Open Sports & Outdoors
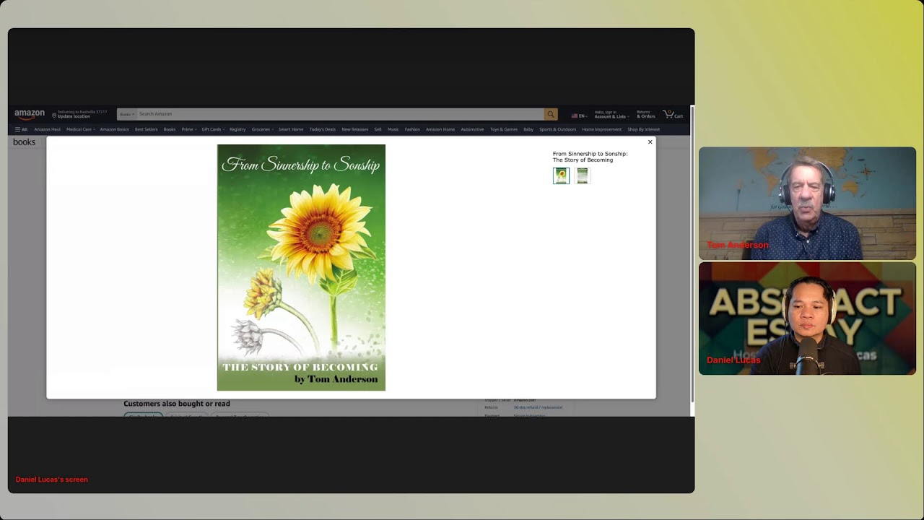 pyautogui.click(x=557, y=129)
